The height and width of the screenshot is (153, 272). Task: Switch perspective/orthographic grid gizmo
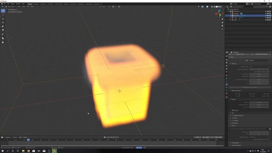coord(222,29)
